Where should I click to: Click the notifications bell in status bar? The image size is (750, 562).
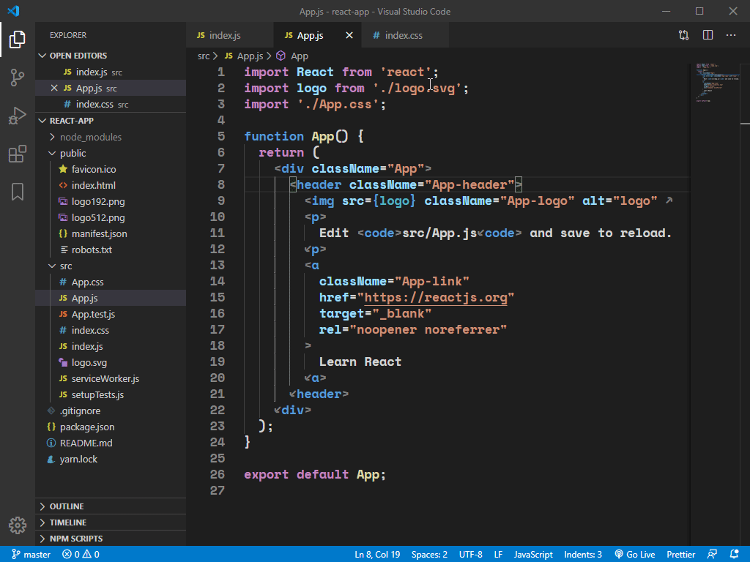point(736,555)
